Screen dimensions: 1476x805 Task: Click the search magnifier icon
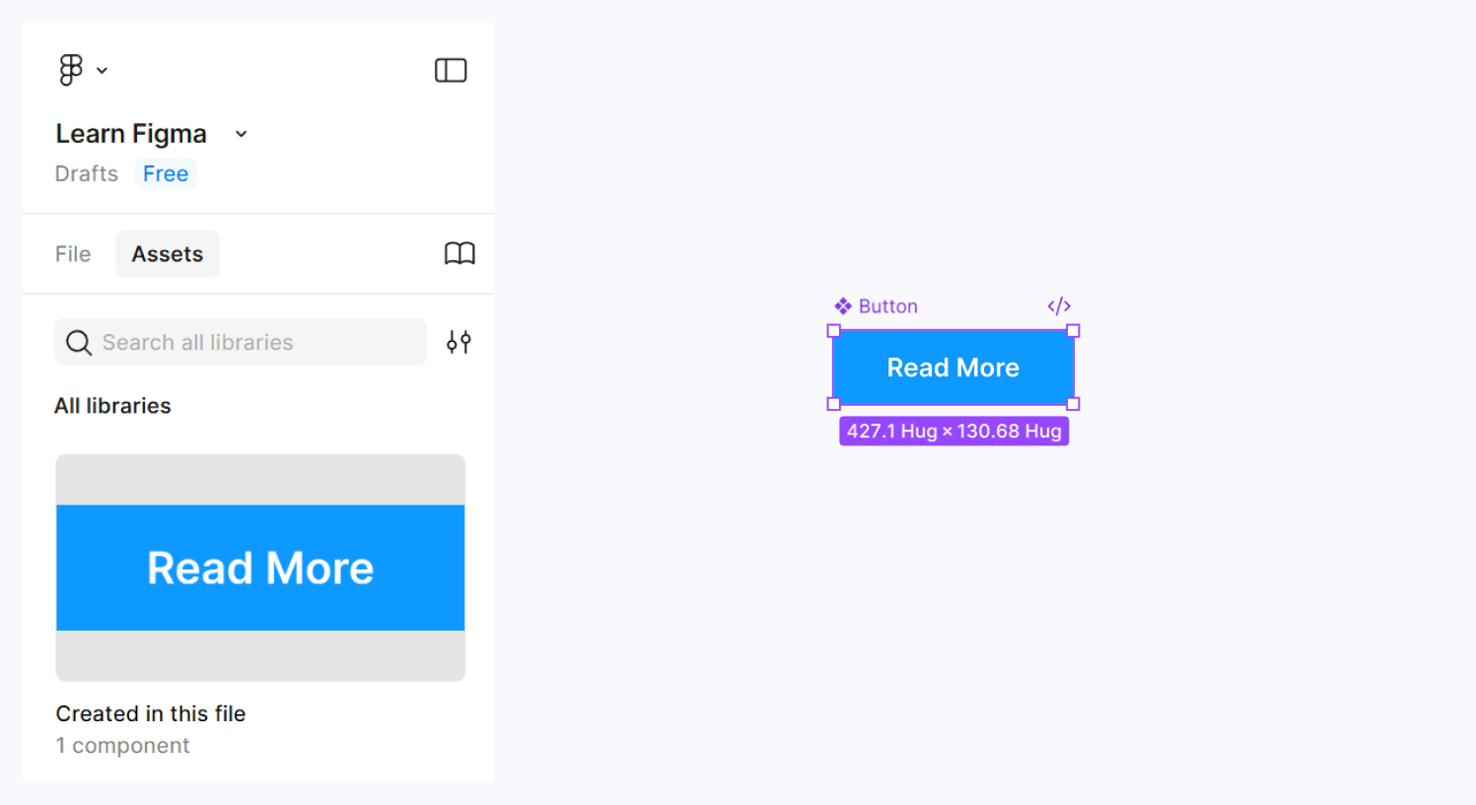pyautogui.click(x=79, y=342)
